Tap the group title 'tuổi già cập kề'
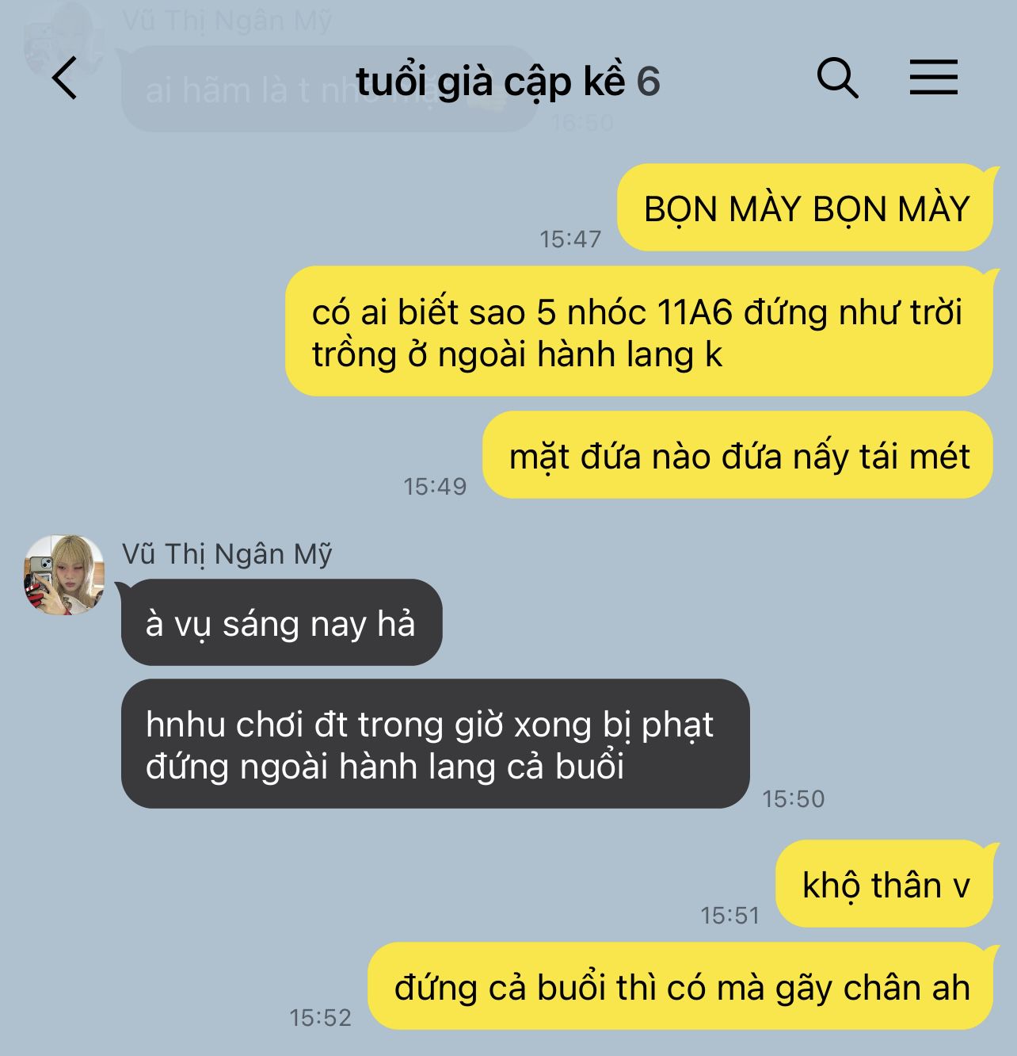Image resolution: width=1017 pixels, height=1056 pixels. [490, 81]
